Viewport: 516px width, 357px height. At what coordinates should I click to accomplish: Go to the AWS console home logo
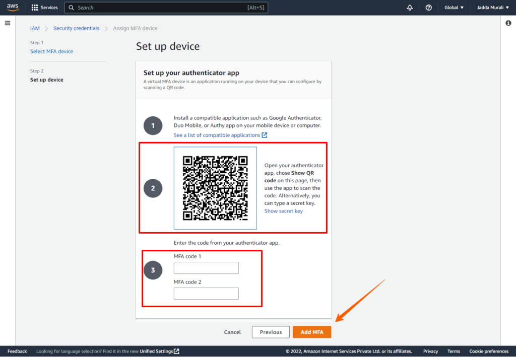point(13,7)
